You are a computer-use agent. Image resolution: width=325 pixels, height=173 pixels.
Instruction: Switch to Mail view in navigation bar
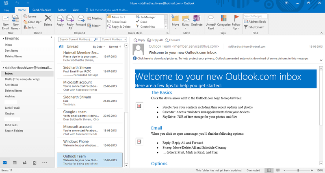point(5,162)
